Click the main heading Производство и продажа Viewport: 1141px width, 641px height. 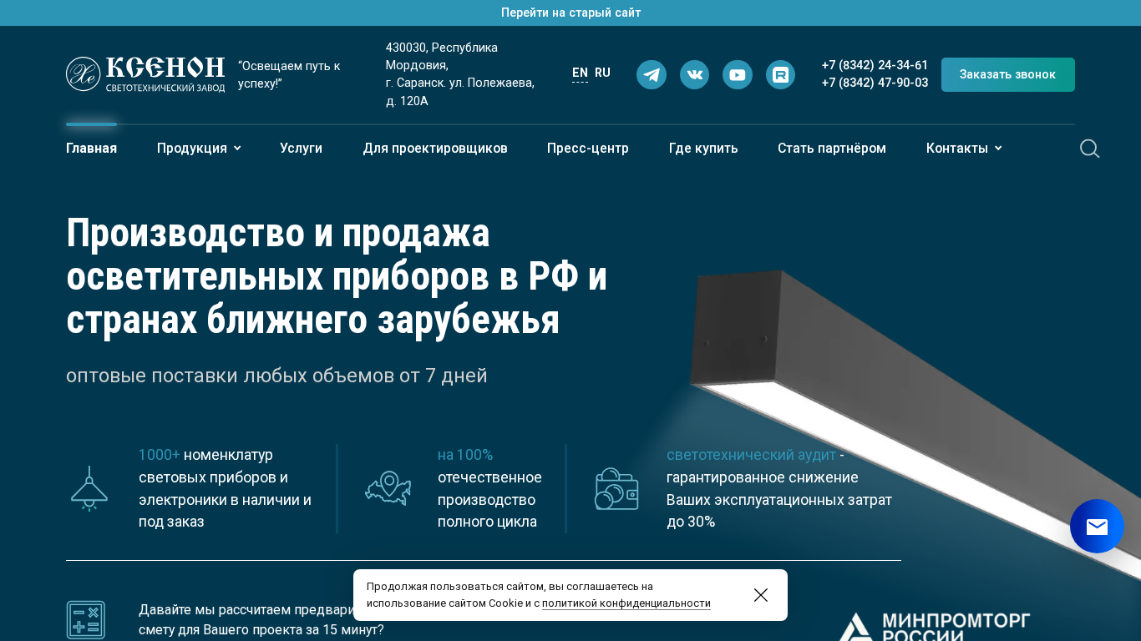[x=337, y=276]
